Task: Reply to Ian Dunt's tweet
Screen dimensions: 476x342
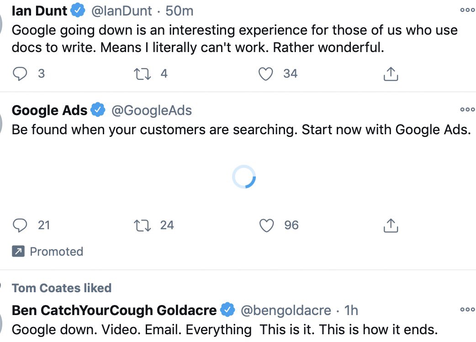Action: 20,74
